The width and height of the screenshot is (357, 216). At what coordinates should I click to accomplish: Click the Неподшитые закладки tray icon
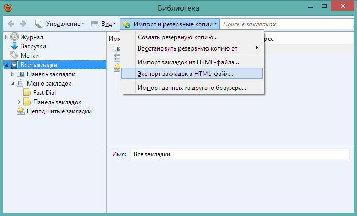click(21, 111)
